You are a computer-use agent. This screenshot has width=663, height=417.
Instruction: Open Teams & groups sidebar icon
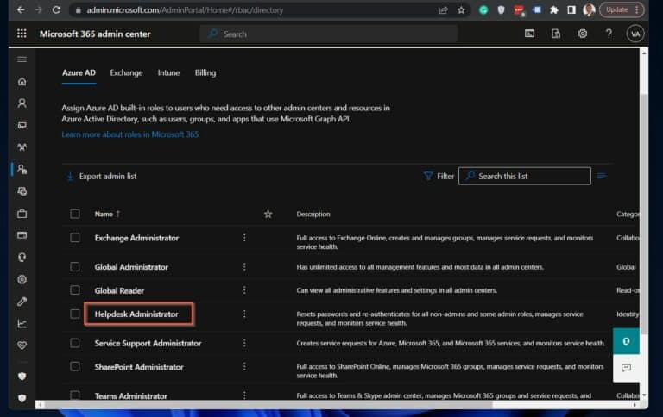(22, 147)
